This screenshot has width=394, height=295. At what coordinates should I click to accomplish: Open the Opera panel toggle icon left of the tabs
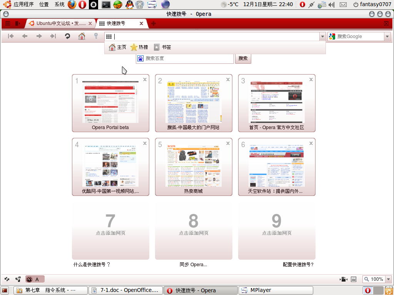[x=17, y=23]
